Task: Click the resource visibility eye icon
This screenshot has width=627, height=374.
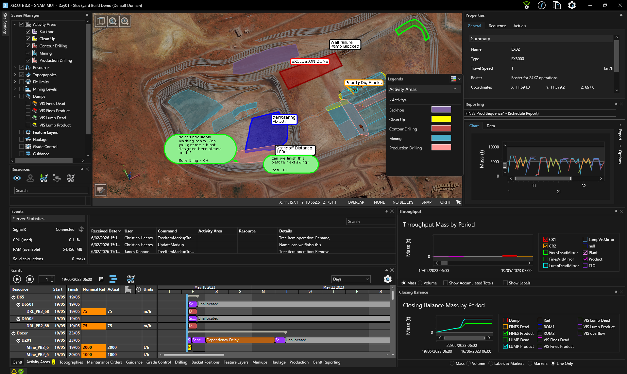Action: [17, 178]
